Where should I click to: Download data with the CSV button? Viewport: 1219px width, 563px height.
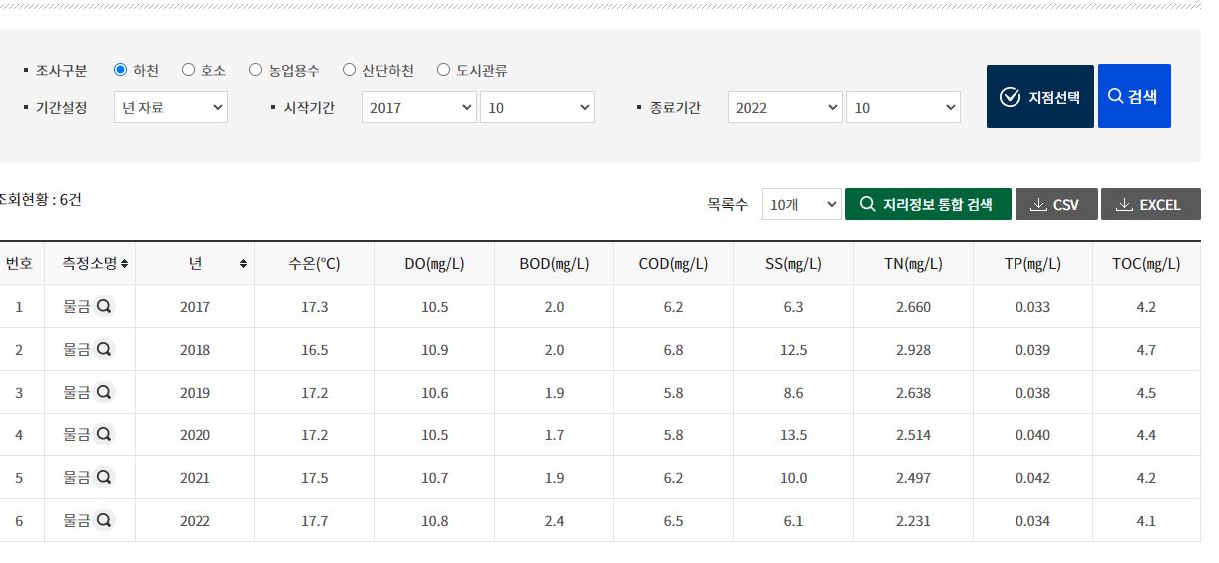(1056, 205)
